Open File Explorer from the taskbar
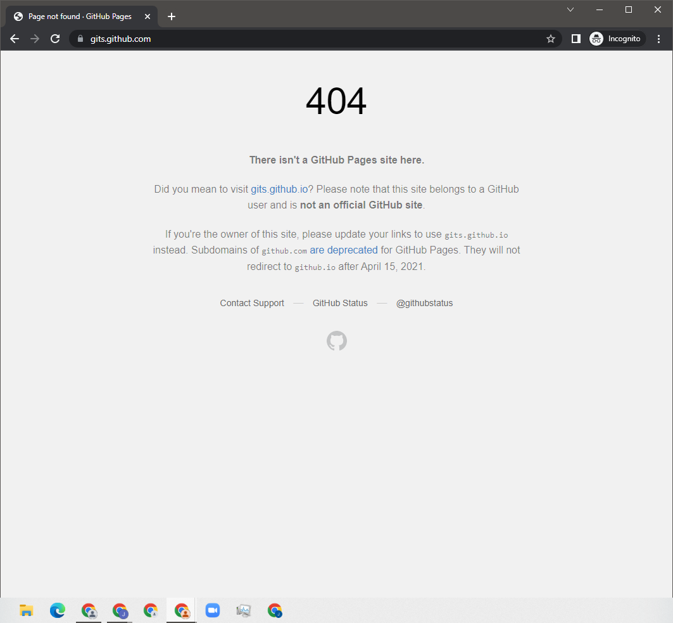The image size is (673, 623). pyautogui.click(x=26, y=610)
